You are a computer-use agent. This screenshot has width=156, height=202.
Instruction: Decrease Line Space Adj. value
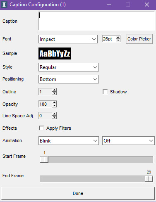(x=54, y=117)
